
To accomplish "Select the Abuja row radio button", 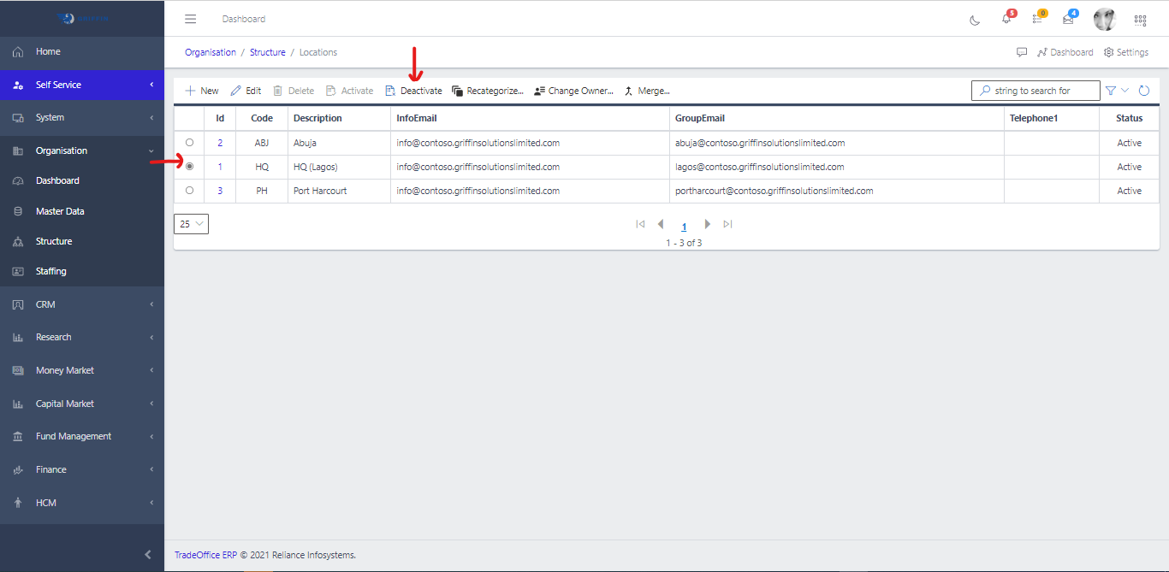I will tap(189, 143).
